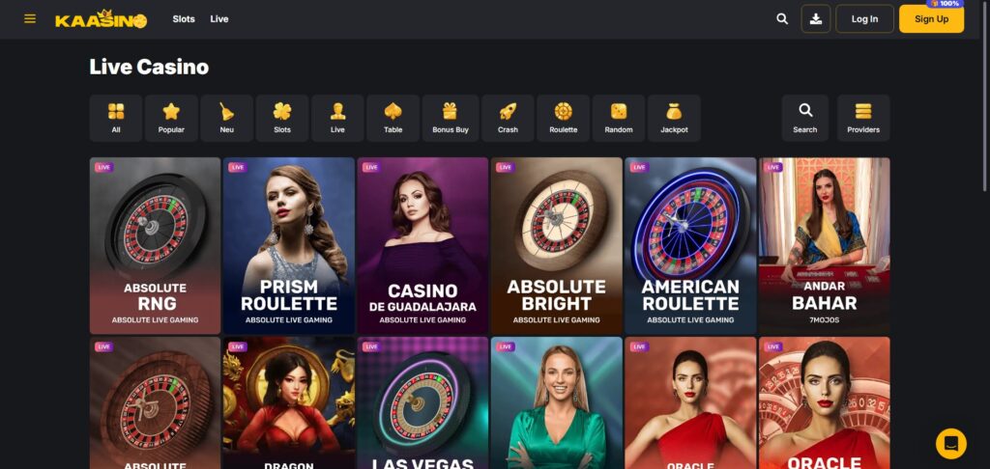Open the games Search filter box
Viewport: 990px width, 469px height.
(x=805, y=118)
